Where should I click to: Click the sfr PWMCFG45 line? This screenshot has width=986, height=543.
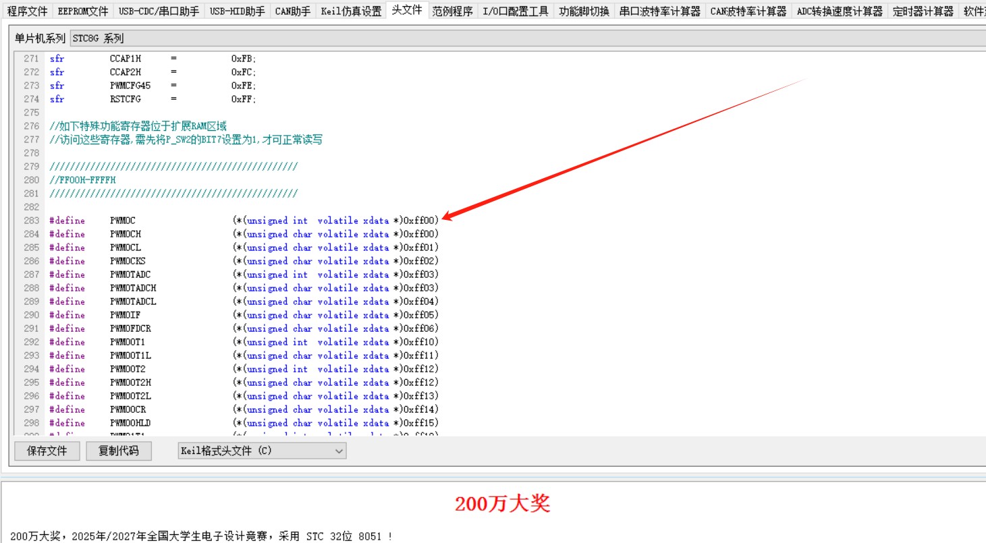[x=153, y=86]
